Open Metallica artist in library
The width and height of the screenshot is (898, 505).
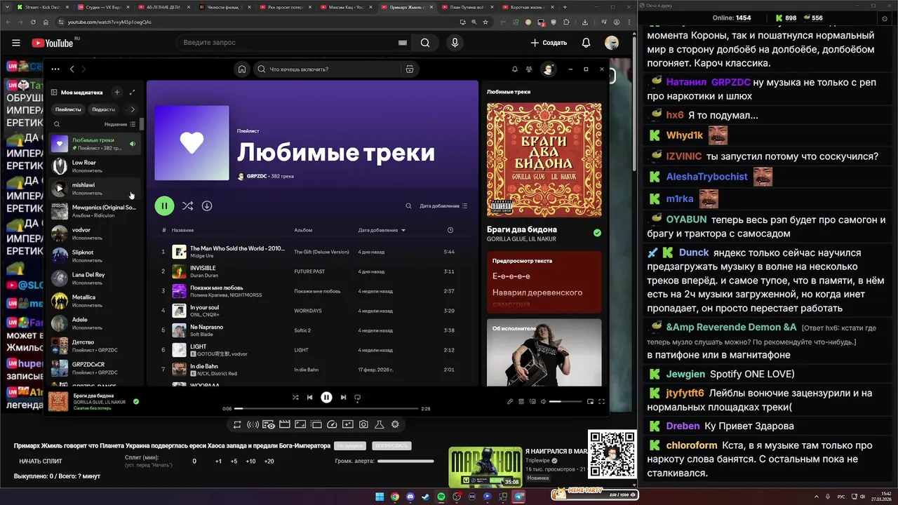coord(95,301)
